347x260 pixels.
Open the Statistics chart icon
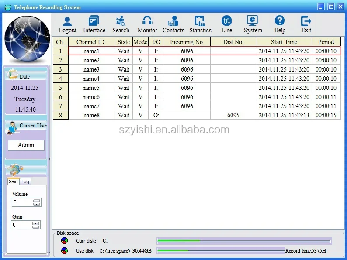click(x=200, y=21)
